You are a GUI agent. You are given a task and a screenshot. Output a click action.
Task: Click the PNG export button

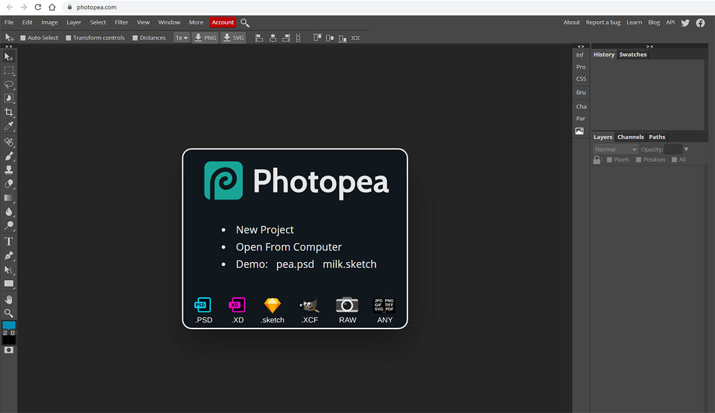click(205, 37)
